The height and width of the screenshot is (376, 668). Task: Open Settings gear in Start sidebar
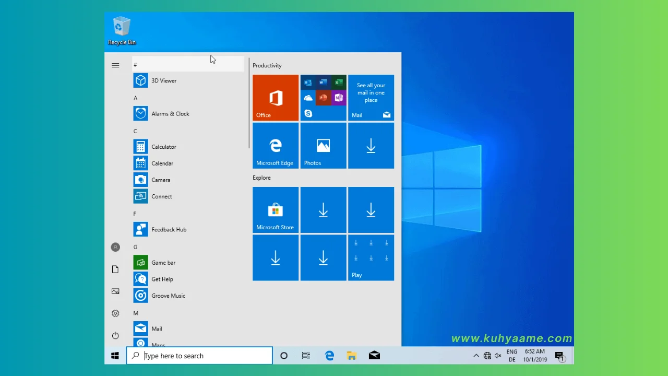point(115,313)
